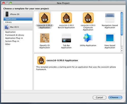The image size is (127, 104).
Task: Click the Mac OS X Finder icon
Action: 7,27
